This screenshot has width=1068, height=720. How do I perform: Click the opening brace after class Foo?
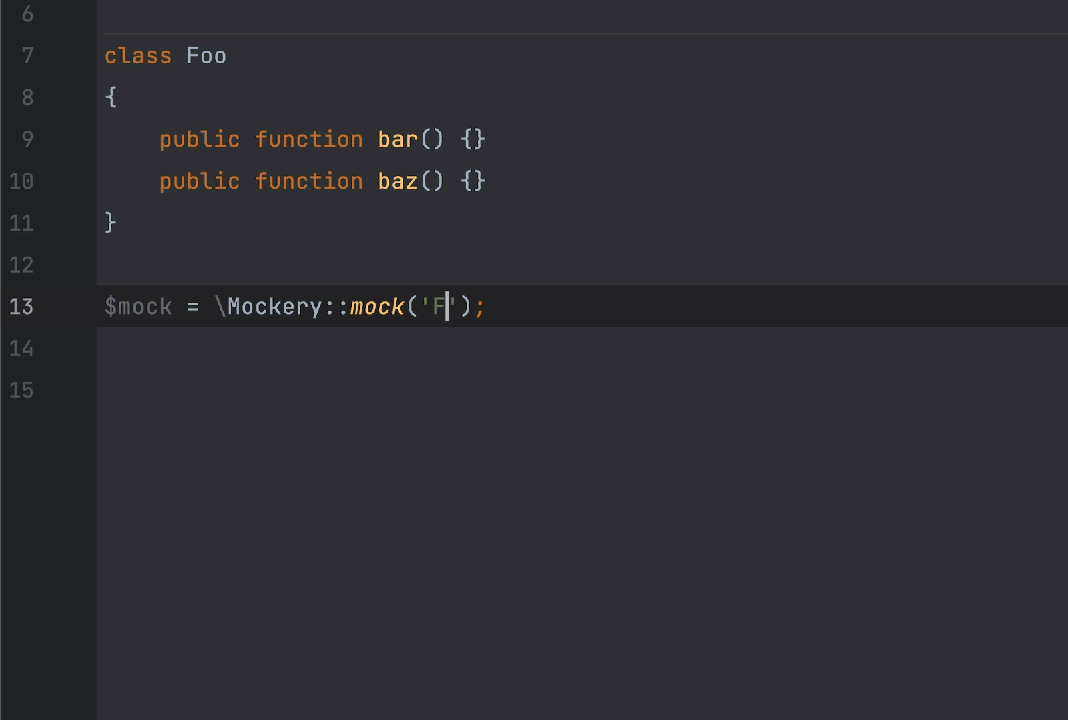pyautogui.click(x=111, y=97)
